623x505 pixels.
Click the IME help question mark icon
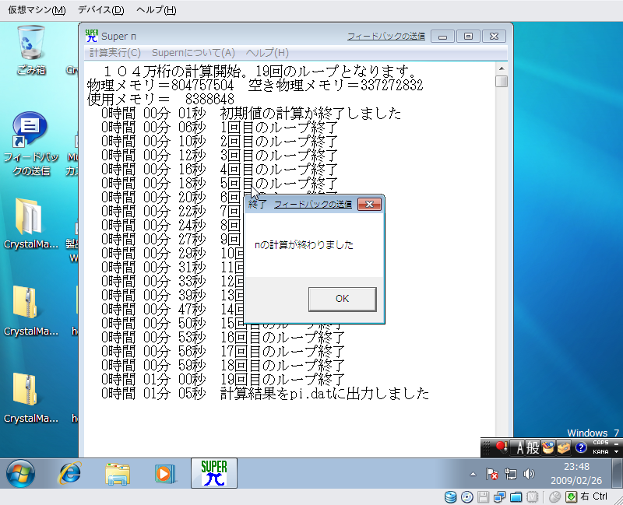(x=580, y=448)
